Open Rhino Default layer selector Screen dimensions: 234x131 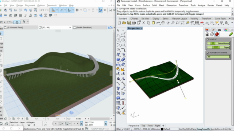165,129
